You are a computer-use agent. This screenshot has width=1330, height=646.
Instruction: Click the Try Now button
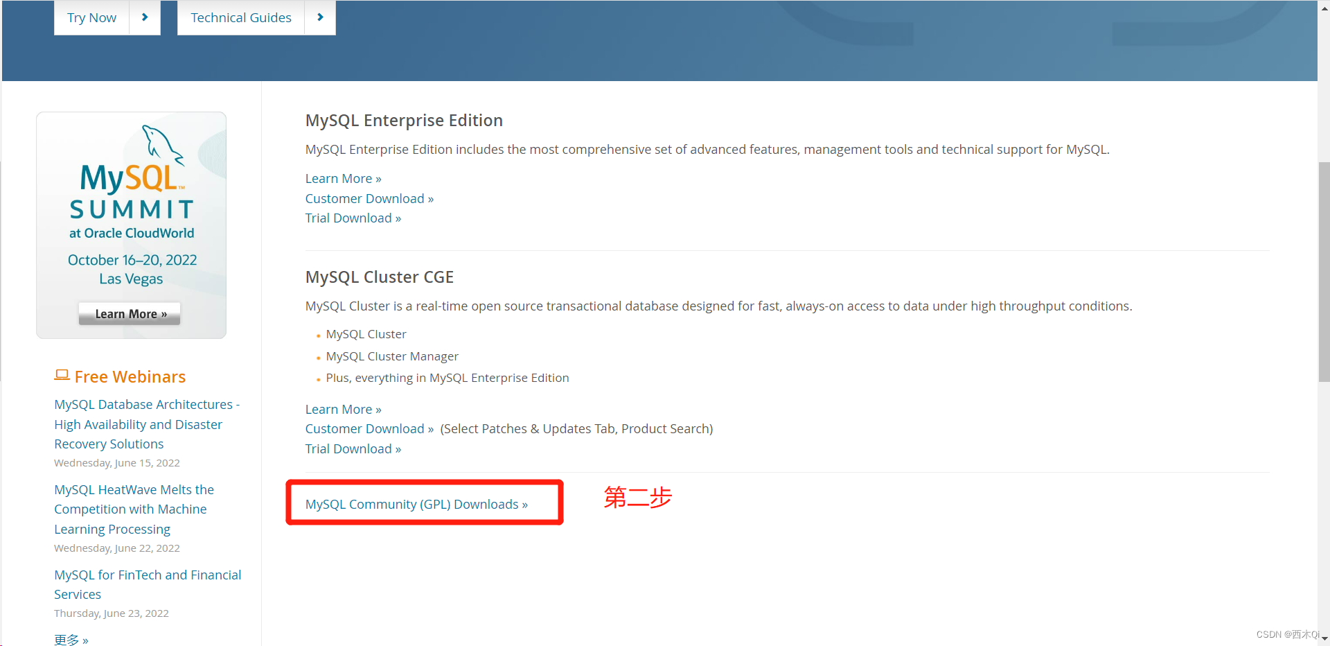pyautogui.click(x=92, y=17)
